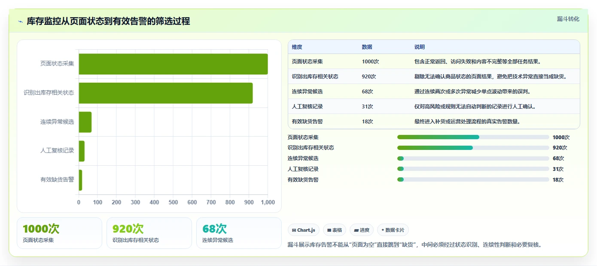This screenshot has height=266, width=597.
Task: Click the chart y-axis label 人工复核记录
Action: point(57,151)
